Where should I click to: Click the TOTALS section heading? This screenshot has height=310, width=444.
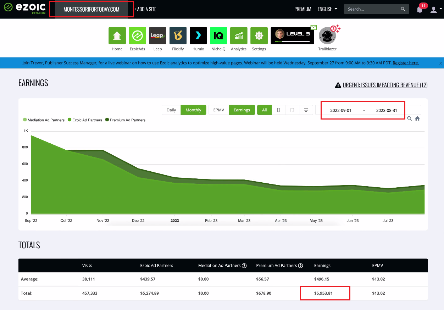(x=29, y=245)
